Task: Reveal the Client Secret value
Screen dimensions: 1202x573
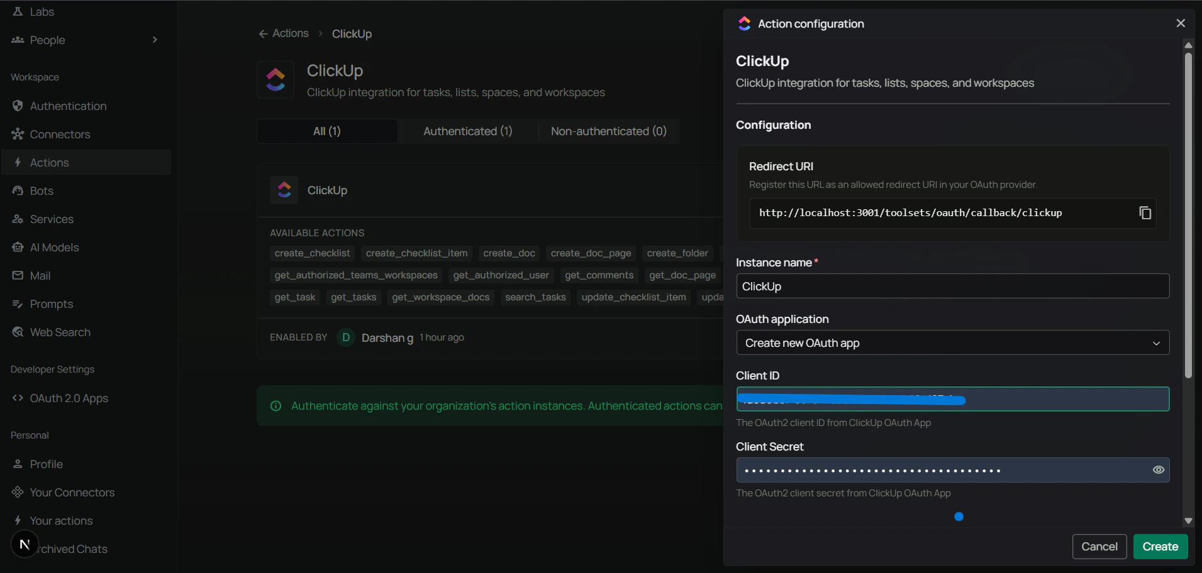Action: coord(1157,469)
